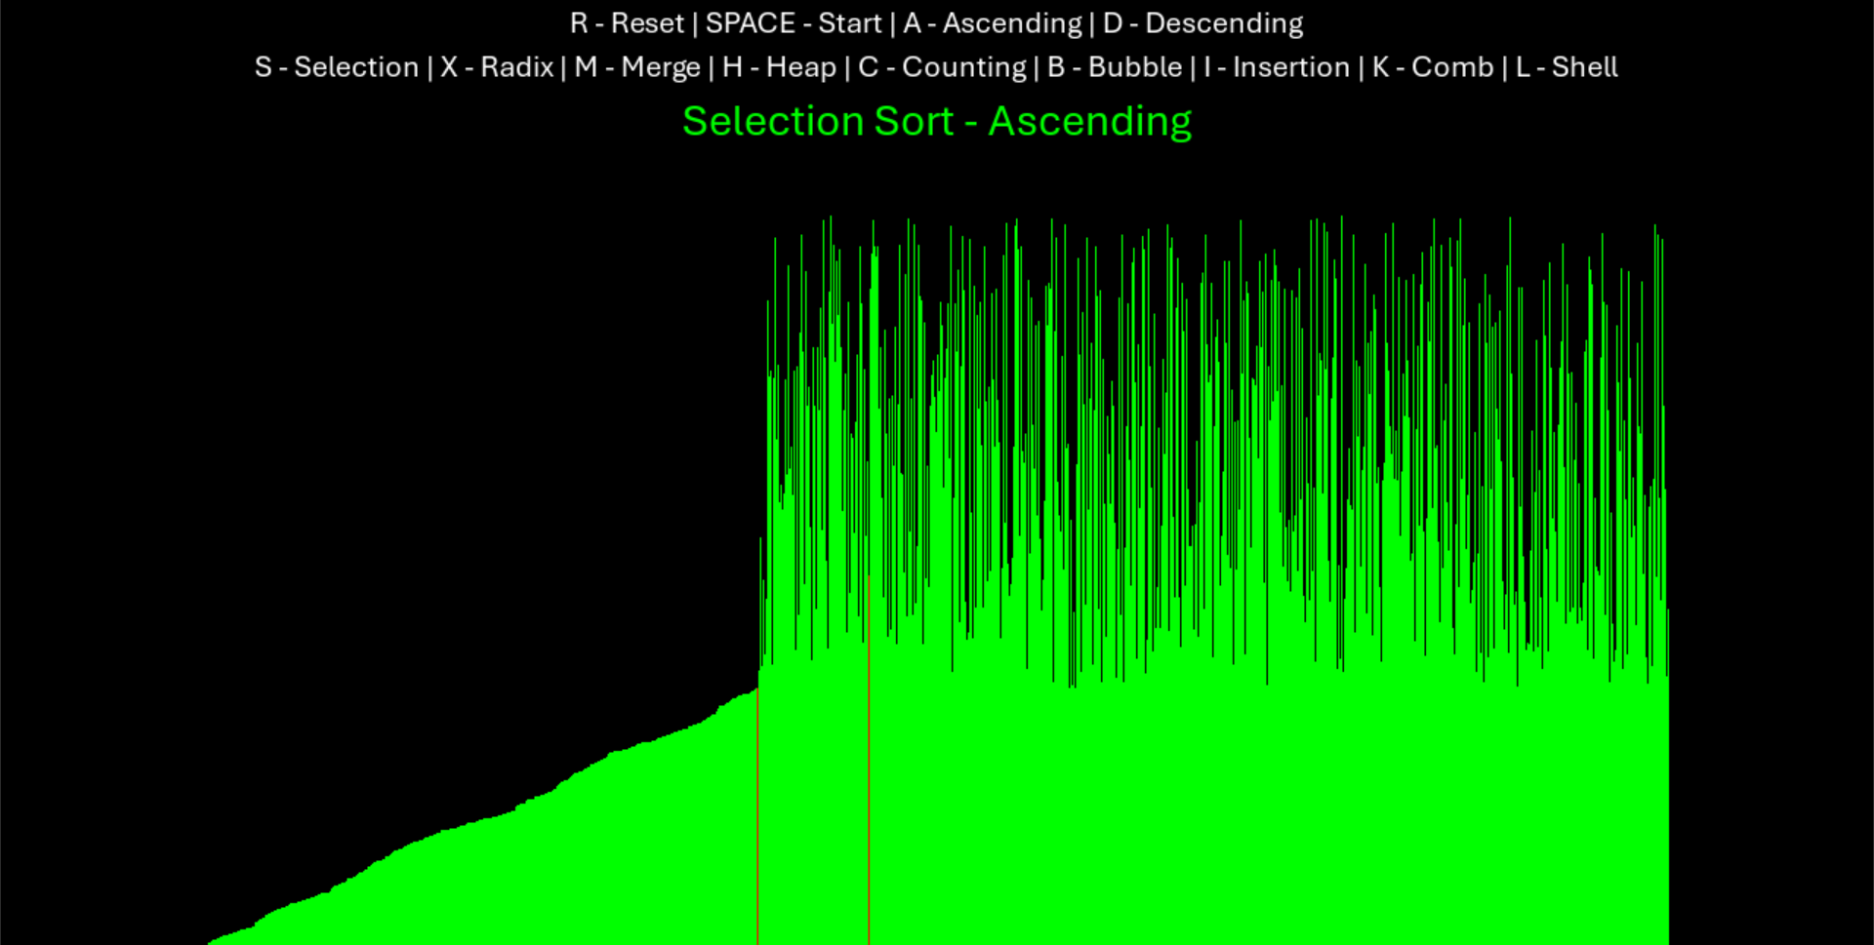Click the 'M - Merge' label
This screenshot has height=945, width=1874.
click(x=637, y=67)
